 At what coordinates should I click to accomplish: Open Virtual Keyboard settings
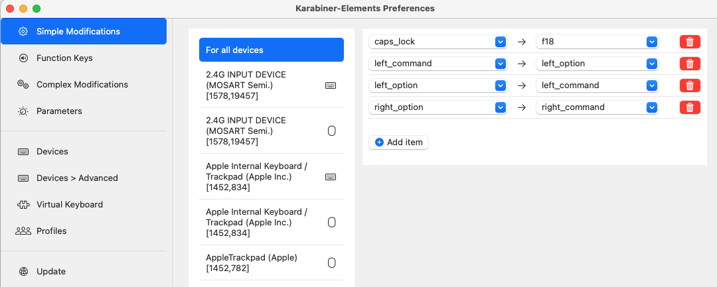[x=84, y=204]
